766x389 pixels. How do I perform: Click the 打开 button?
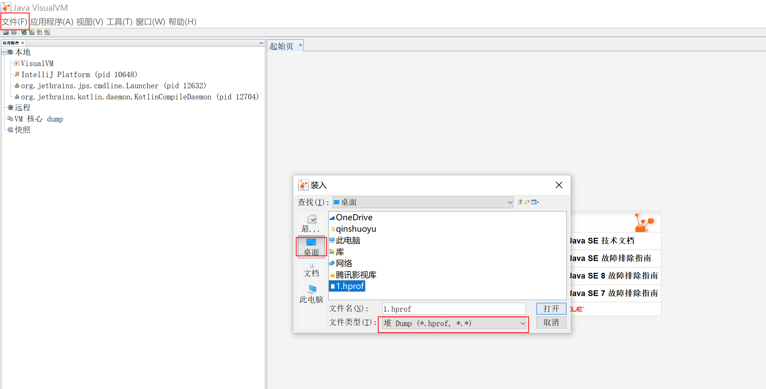tap(551, 309)
